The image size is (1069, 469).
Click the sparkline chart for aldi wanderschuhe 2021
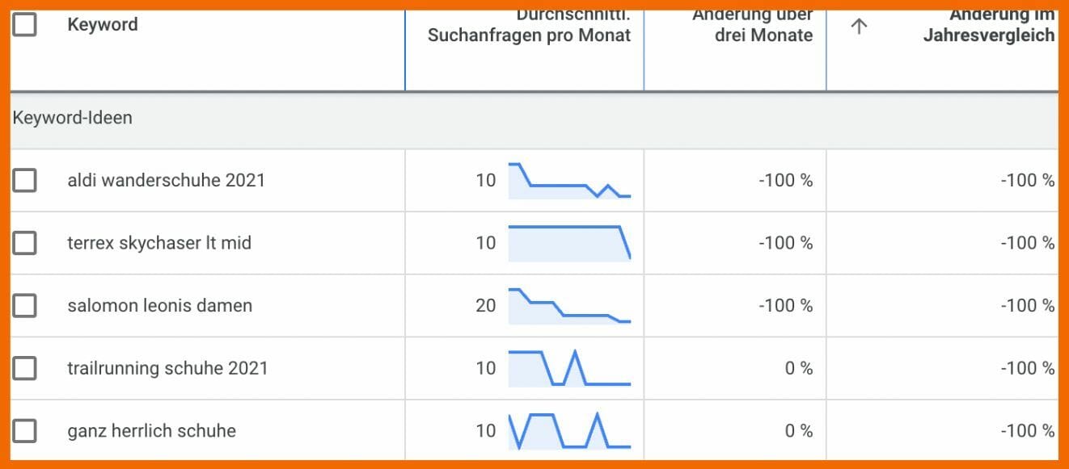click(x=569, y=181)
